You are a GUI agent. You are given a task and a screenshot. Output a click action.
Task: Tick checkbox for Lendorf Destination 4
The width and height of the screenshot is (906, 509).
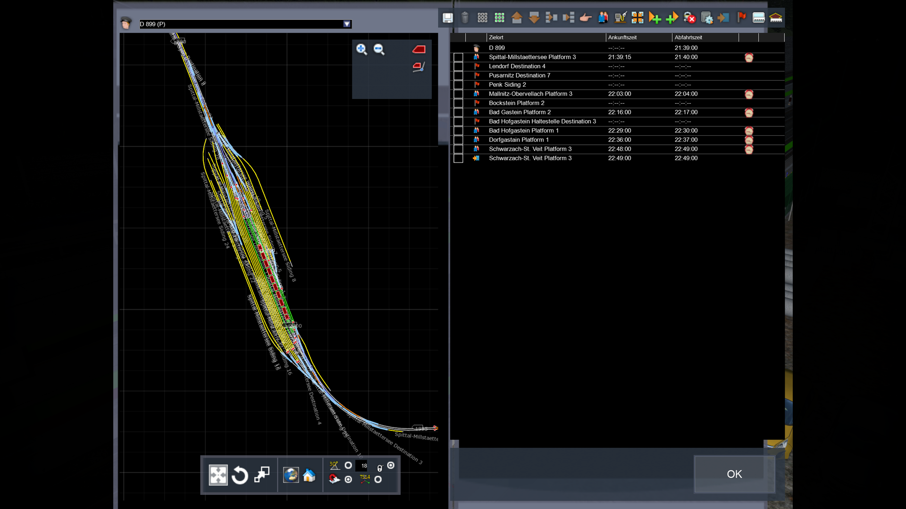click(x=458, y=66)
